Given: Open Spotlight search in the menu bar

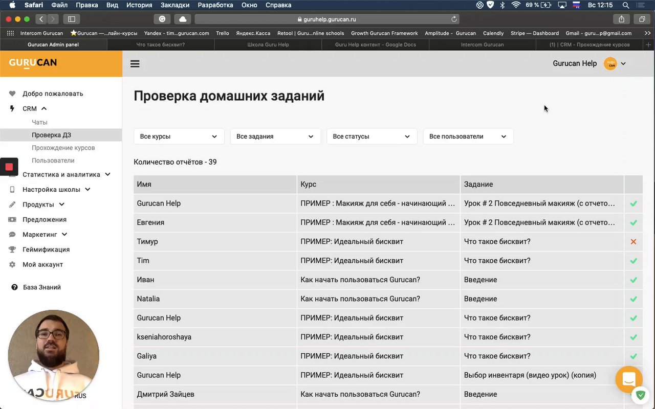Looking at the screenshot, I should click(625, 5).
